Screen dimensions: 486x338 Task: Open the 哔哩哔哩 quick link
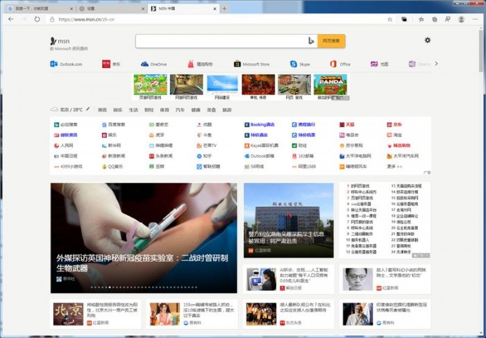pyautogui.click(x=161, y=146)
